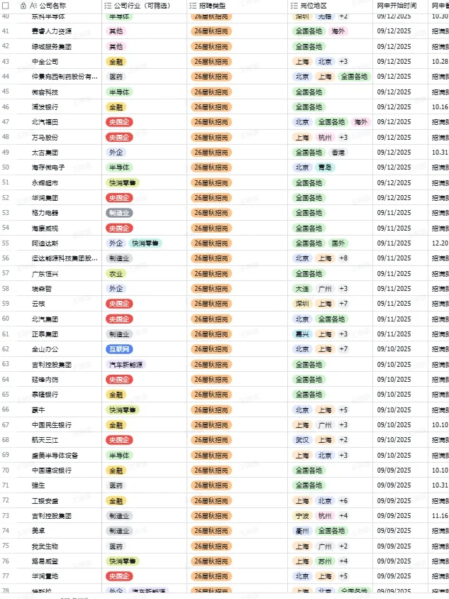
Task: Select row number 55
Action: (x=6, y=243)
